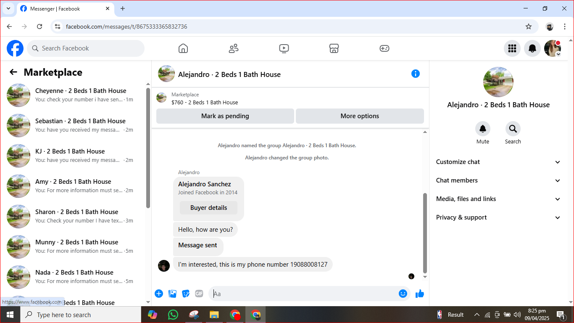Attach a photo or file icon

(x=172, y=294)
